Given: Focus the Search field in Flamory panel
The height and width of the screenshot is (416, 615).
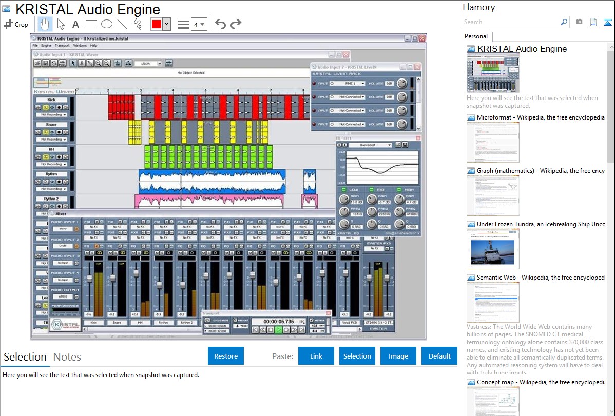Looking at the screenshot, I should [x=511, y=22].
